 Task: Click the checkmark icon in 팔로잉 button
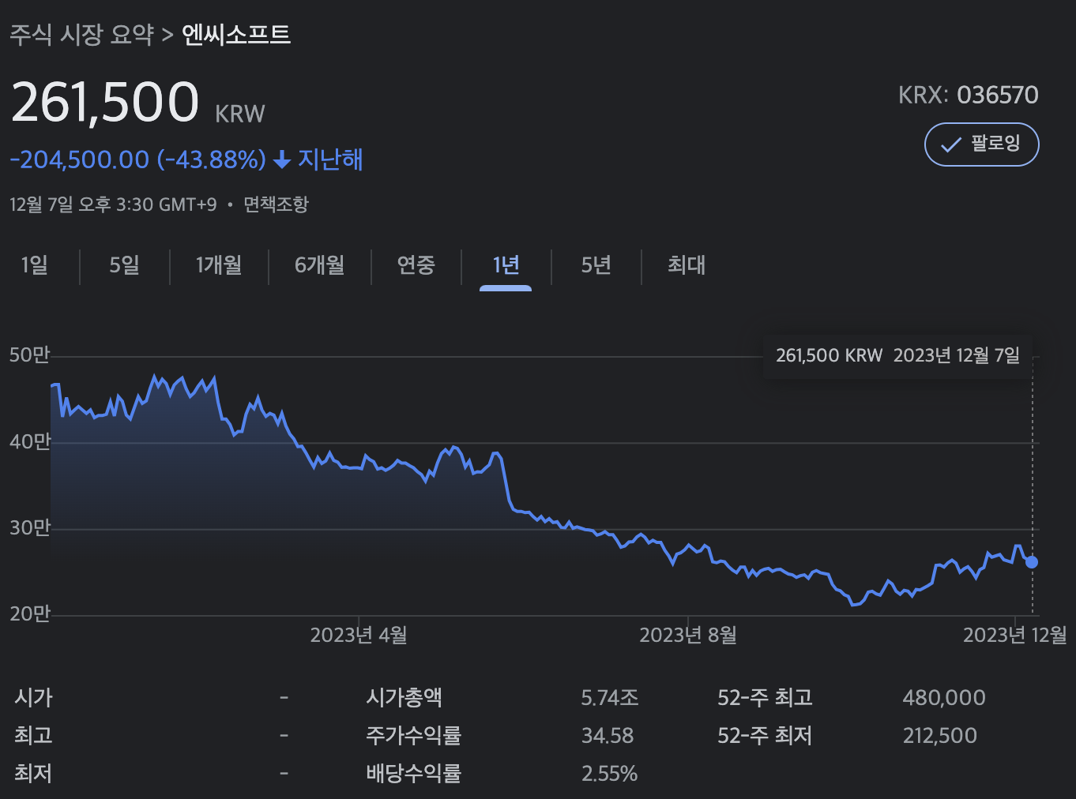click(951, 145)
